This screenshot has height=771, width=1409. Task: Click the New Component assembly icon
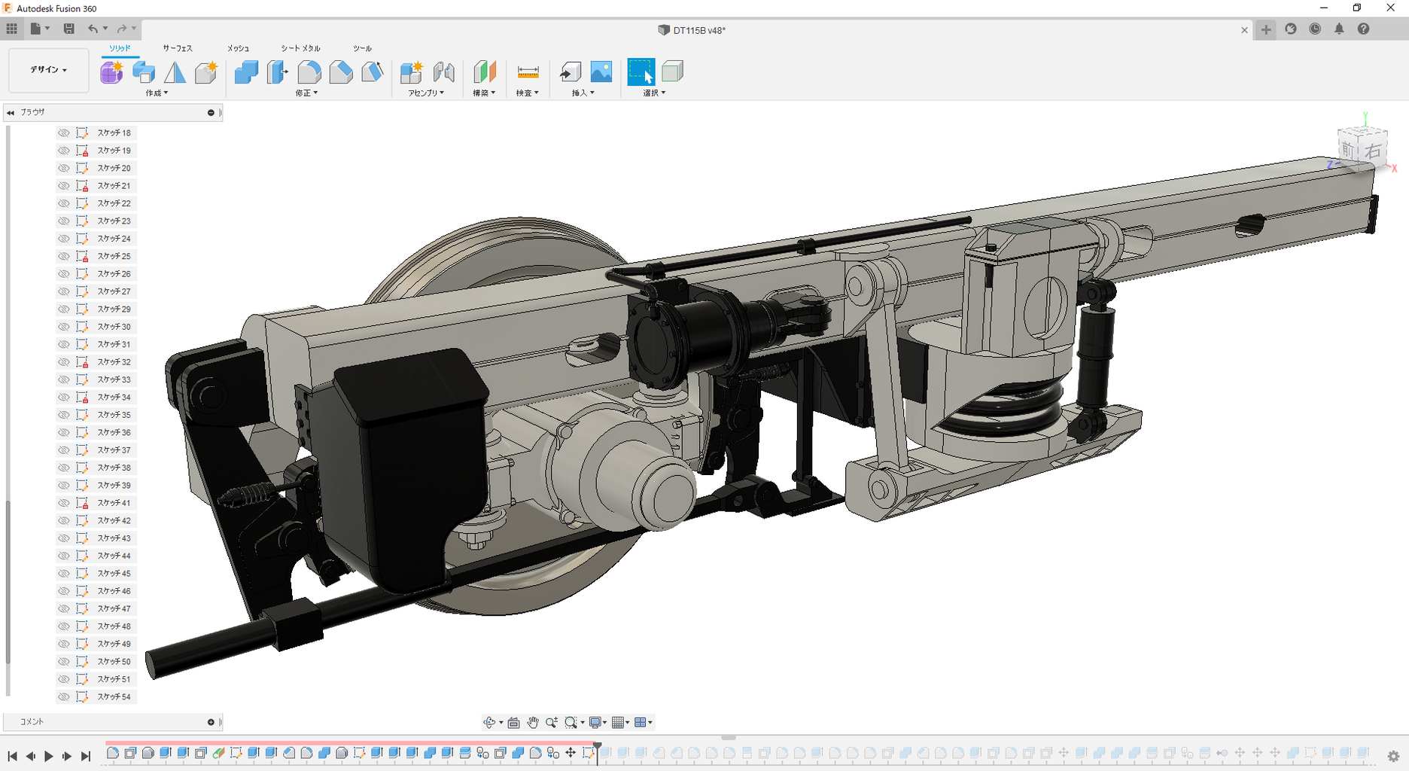[411, 72]
